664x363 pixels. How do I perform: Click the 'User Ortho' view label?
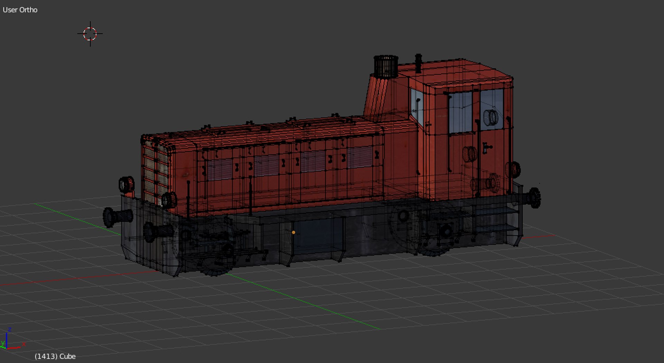[x=20, y=10]
